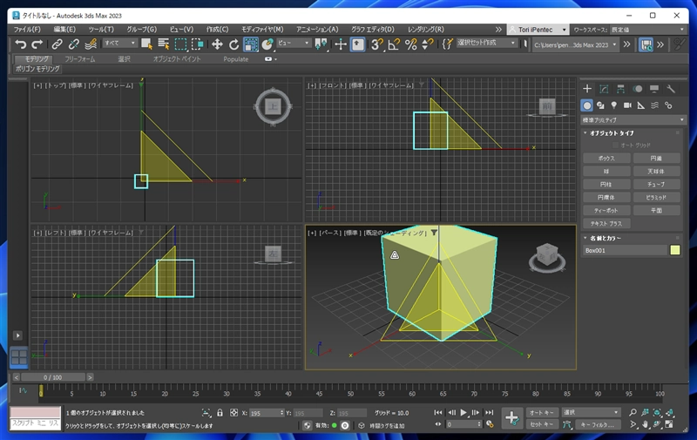Select the Move tool with cross arrows
Viewport: 697px width, 440px height.
(217, 44)
